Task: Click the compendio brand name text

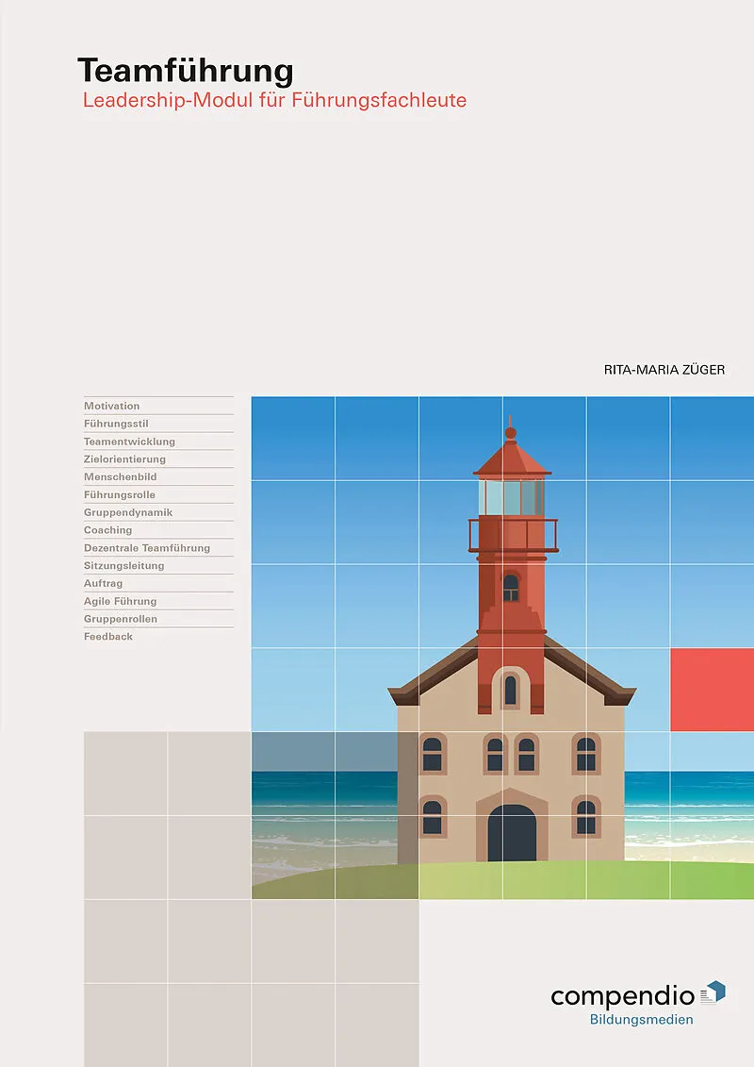Action: coord(622,996)
